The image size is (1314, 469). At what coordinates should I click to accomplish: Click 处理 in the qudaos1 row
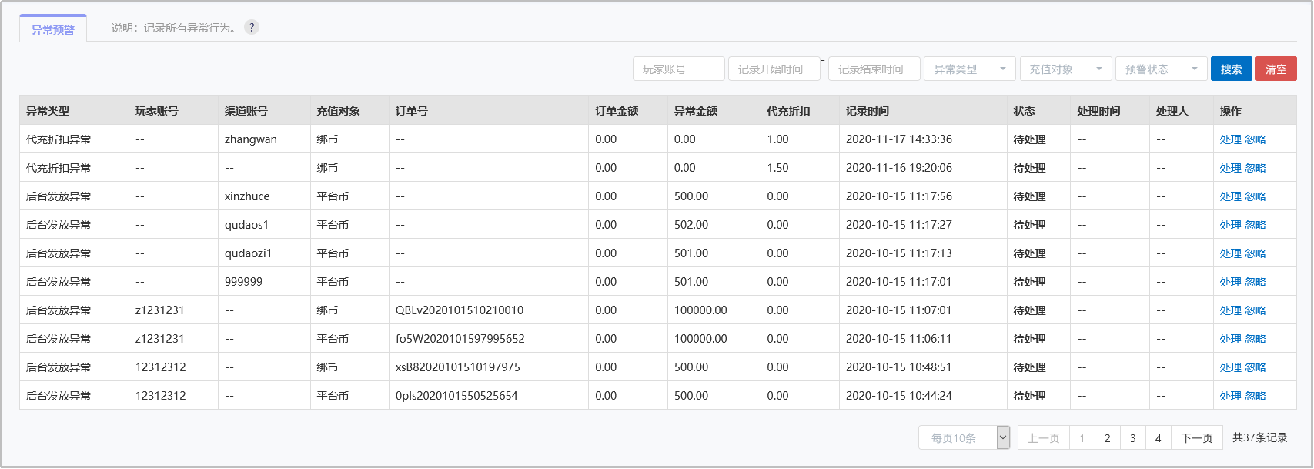coord(1230,225)
